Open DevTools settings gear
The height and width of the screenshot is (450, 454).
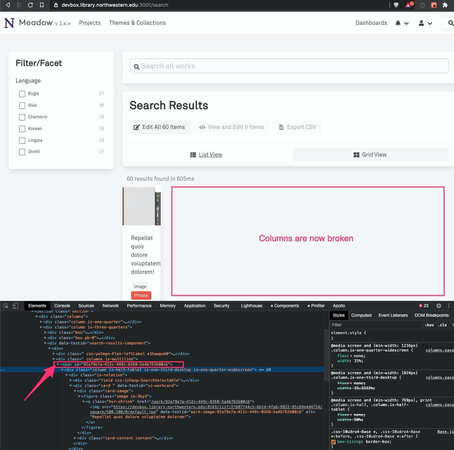click(439, 306)
